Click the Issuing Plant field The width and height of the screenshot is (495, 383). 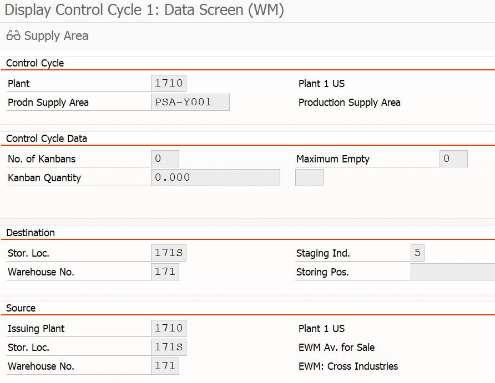[169, 328]
